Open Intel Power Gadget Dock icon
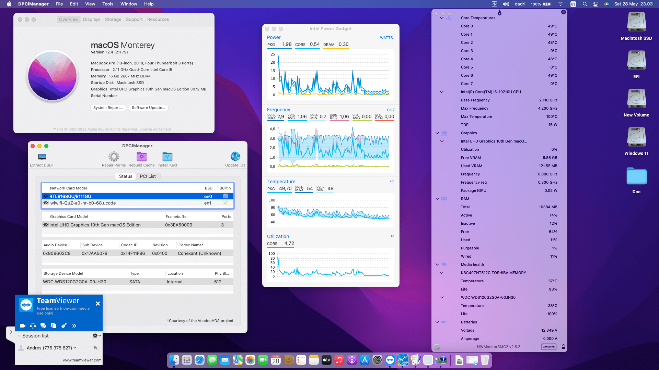 coord(403,360)
